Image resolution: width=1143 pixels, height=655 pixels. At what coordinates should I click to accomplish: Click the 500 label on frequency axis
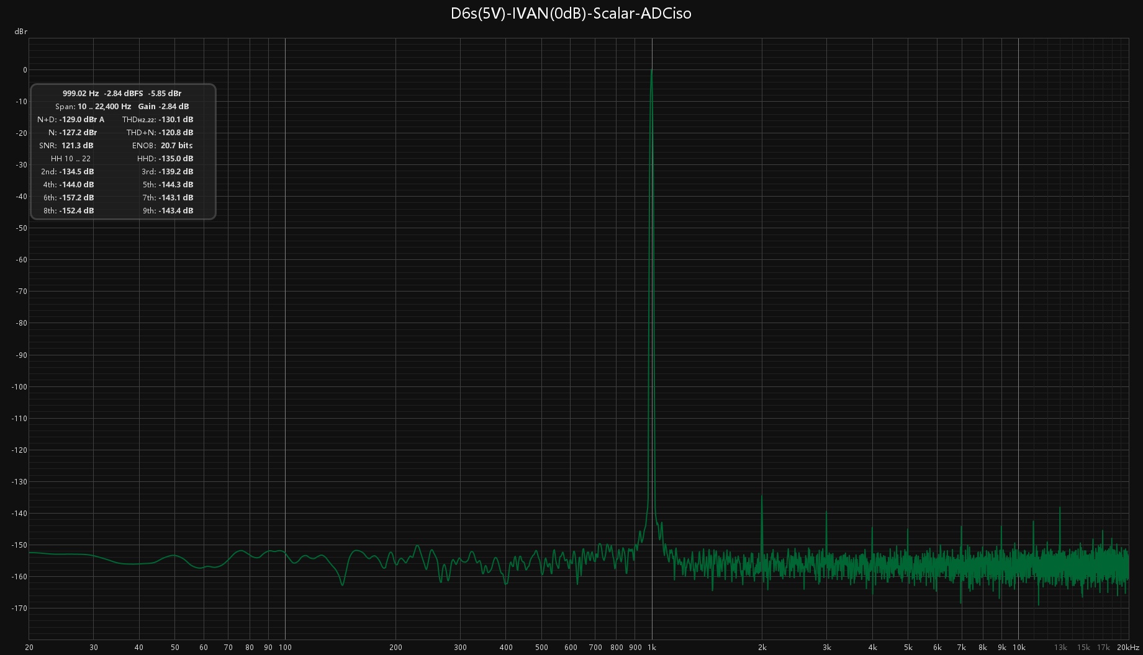pyautogui.click(x=541, y=648)
